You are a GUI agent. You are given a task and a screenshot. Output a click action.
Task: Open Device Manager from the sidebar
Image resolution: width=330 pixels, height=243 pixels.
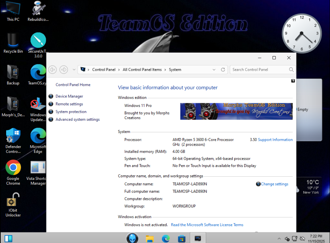69,96
